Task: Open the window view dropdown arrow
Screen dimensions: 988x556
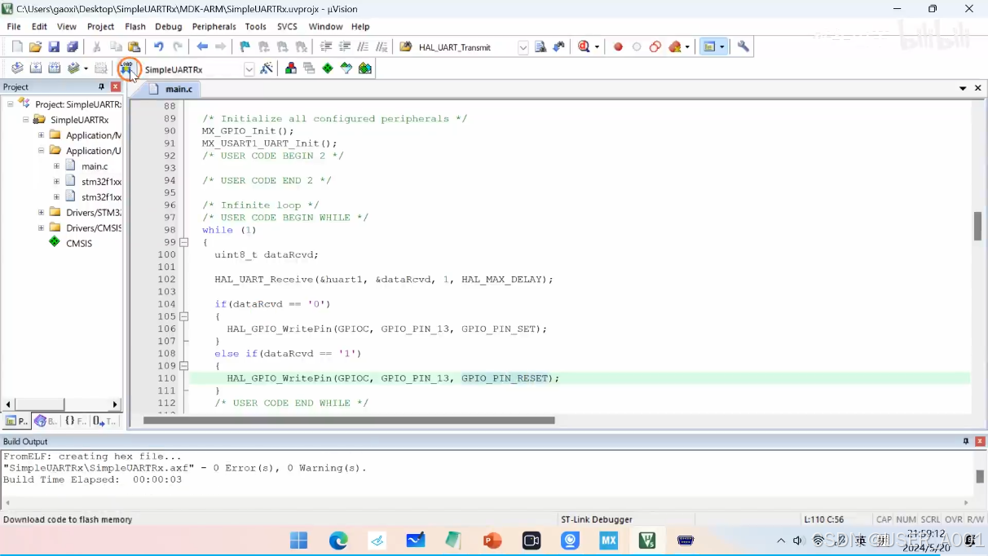Action: point(721,47)
